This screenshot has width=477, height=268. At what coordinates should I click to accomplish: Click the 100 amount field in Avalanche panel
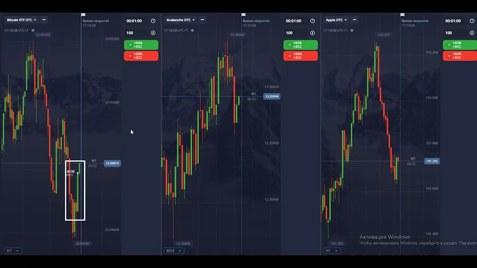coord(289,33)
